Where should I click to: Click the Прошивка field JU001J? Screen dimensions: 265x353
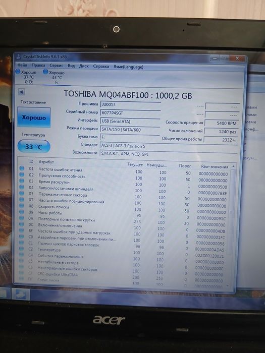(x=130, y=105)
